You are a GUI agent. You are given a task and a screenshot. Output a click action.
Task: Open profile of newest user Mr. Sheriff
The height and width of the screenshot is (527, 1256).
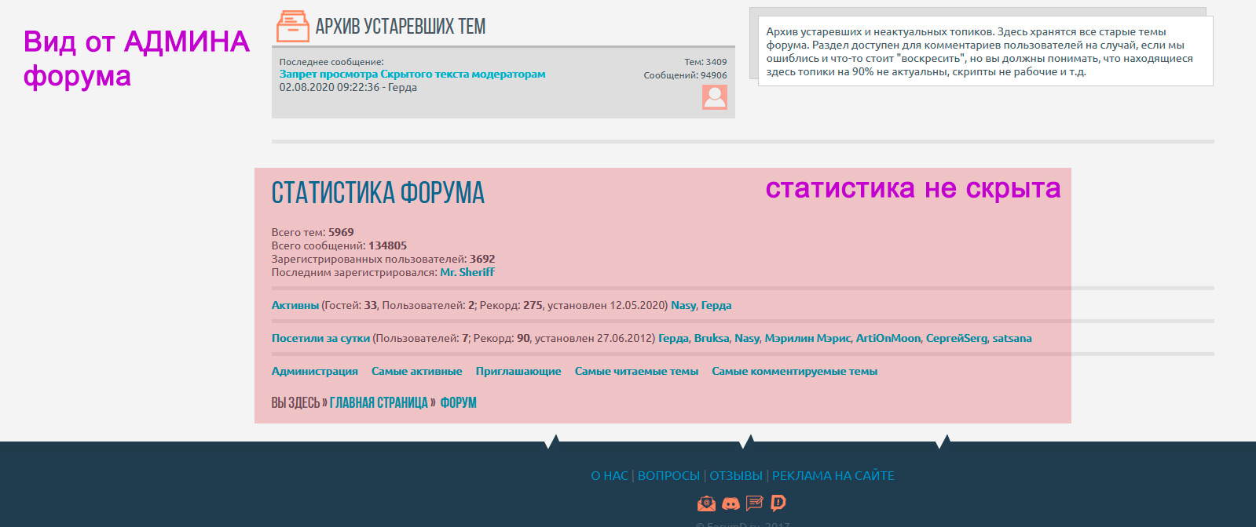pos(467,272)
